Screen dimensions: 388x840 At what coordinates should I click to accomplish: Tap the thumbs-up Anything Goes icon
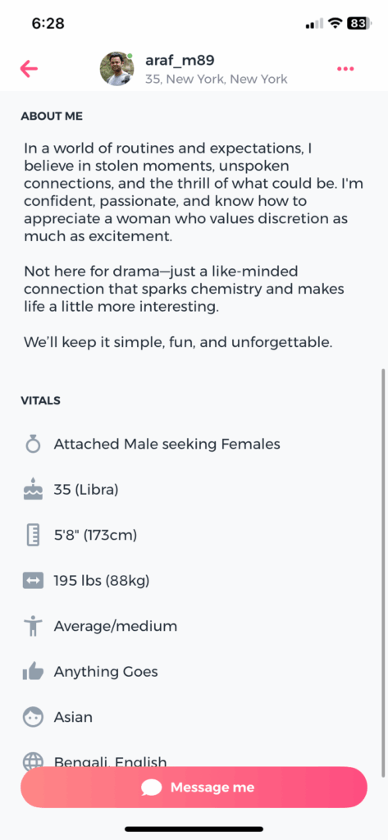tap(34, 671)
